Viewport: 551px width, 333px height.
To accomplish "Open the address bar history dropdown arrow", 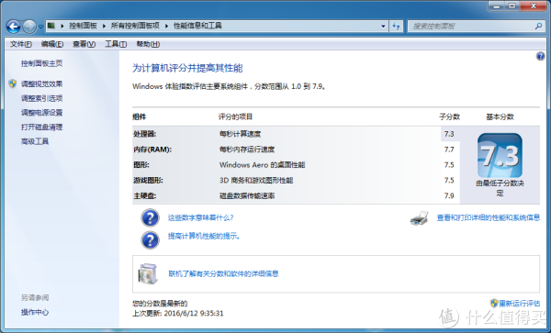I will pyautogui.click(x=383, y=26).
